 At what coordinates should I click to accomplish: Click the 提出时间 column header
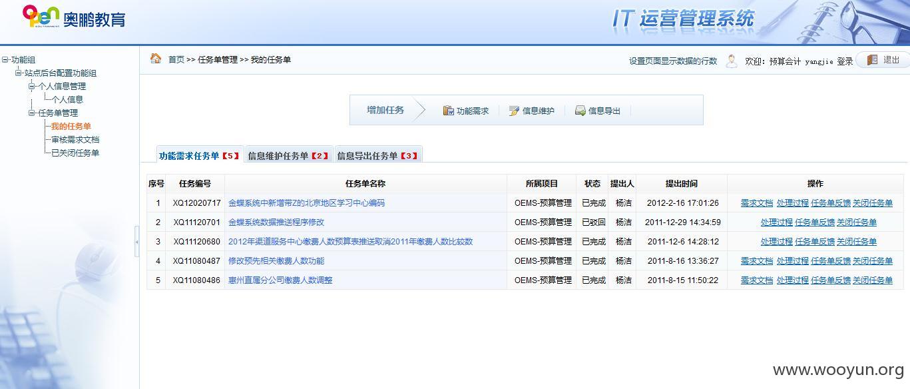(682, 184)
